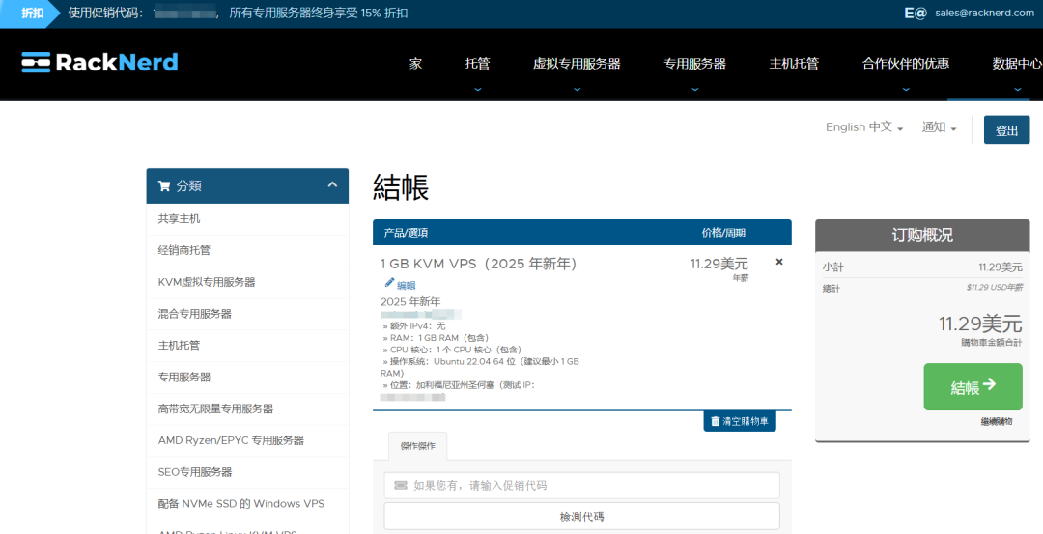1043x534 pixels.
Task: Click the 11.29美元 price in product row
Action: (719, 264)
